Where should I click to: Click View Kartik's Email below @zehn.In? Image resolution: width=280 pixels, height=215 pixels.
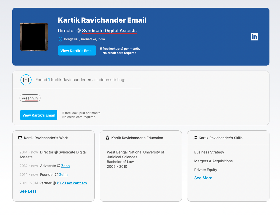coord(39,115)
